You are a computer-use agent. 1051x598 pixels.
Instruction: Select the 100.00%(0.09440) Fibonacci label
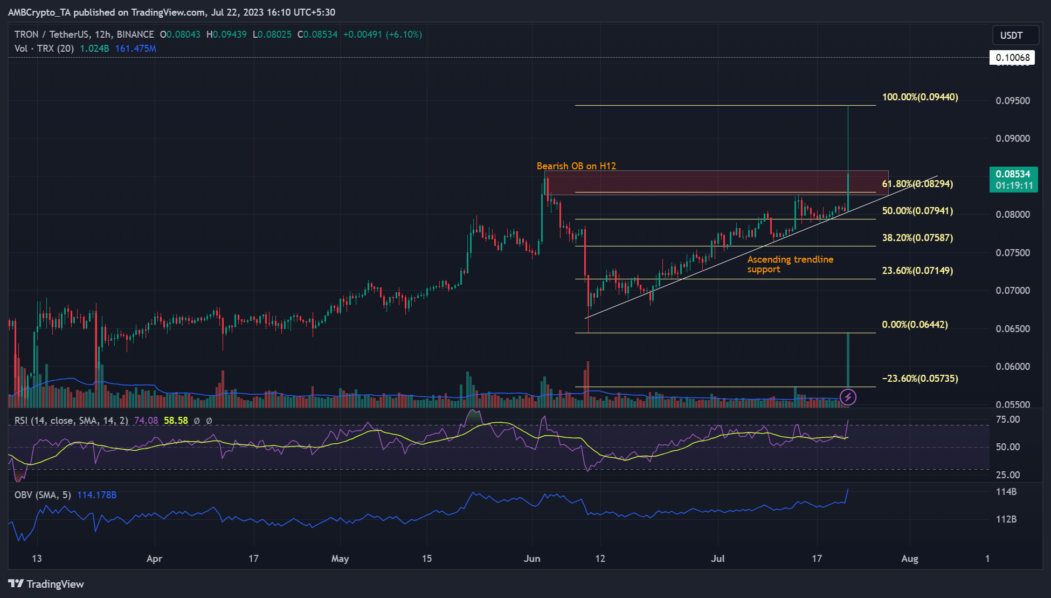point(919,98)
